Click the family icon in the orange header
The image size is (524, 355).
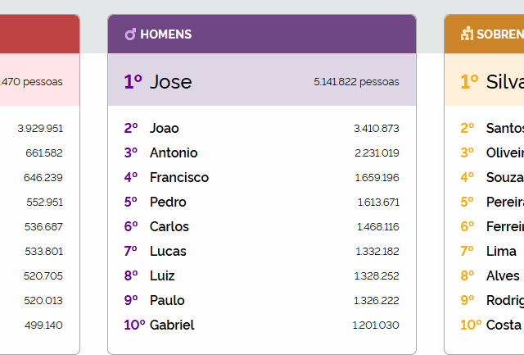(x=468, y=34)
